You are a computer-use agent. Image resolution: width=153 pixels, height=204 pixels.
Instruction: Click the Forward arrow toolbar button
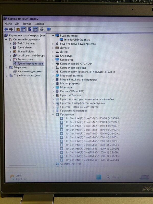[x=11, y=29]
